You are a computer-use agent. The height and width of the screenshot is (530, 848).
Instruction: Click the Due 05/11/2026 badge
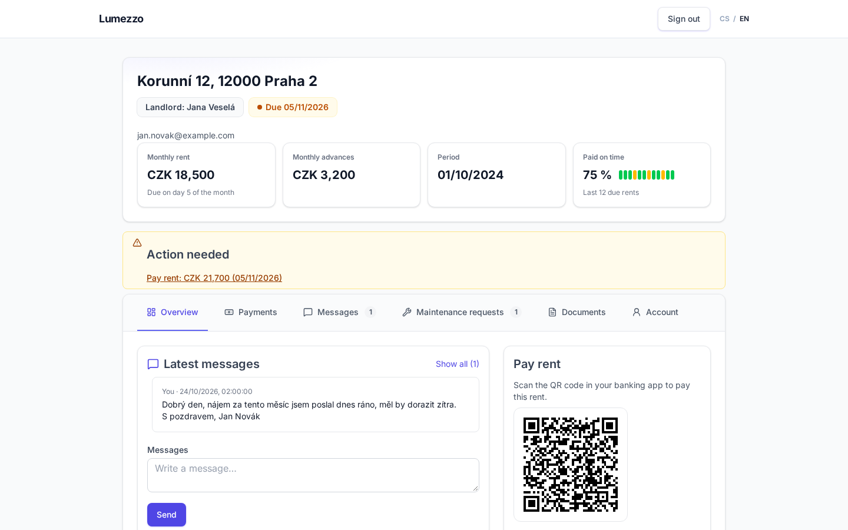[x=293, y=107]
